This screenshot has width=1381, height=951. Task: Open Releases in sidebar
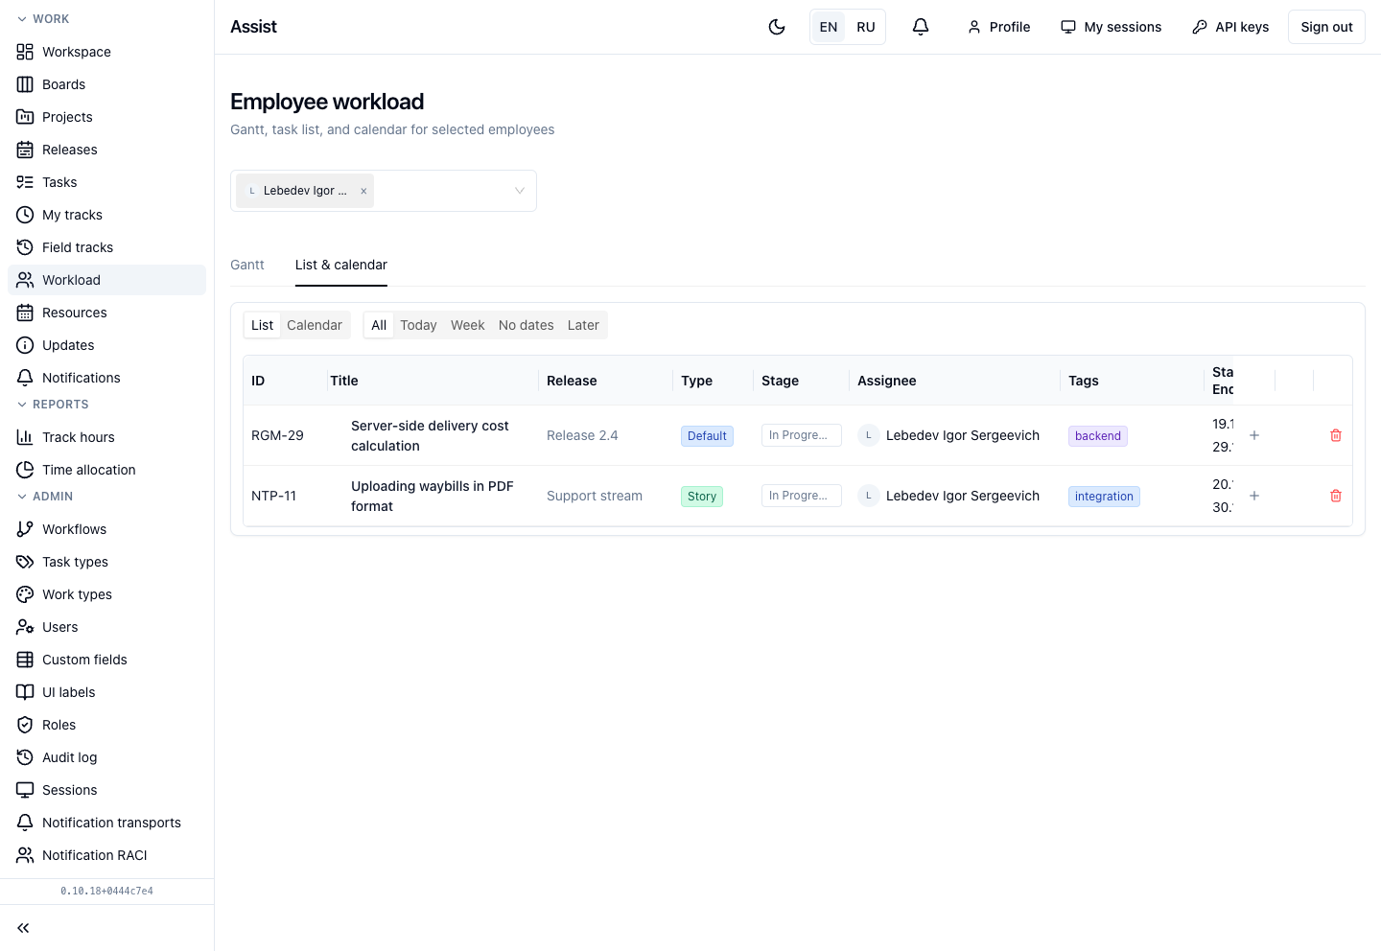tap(106, 150)
